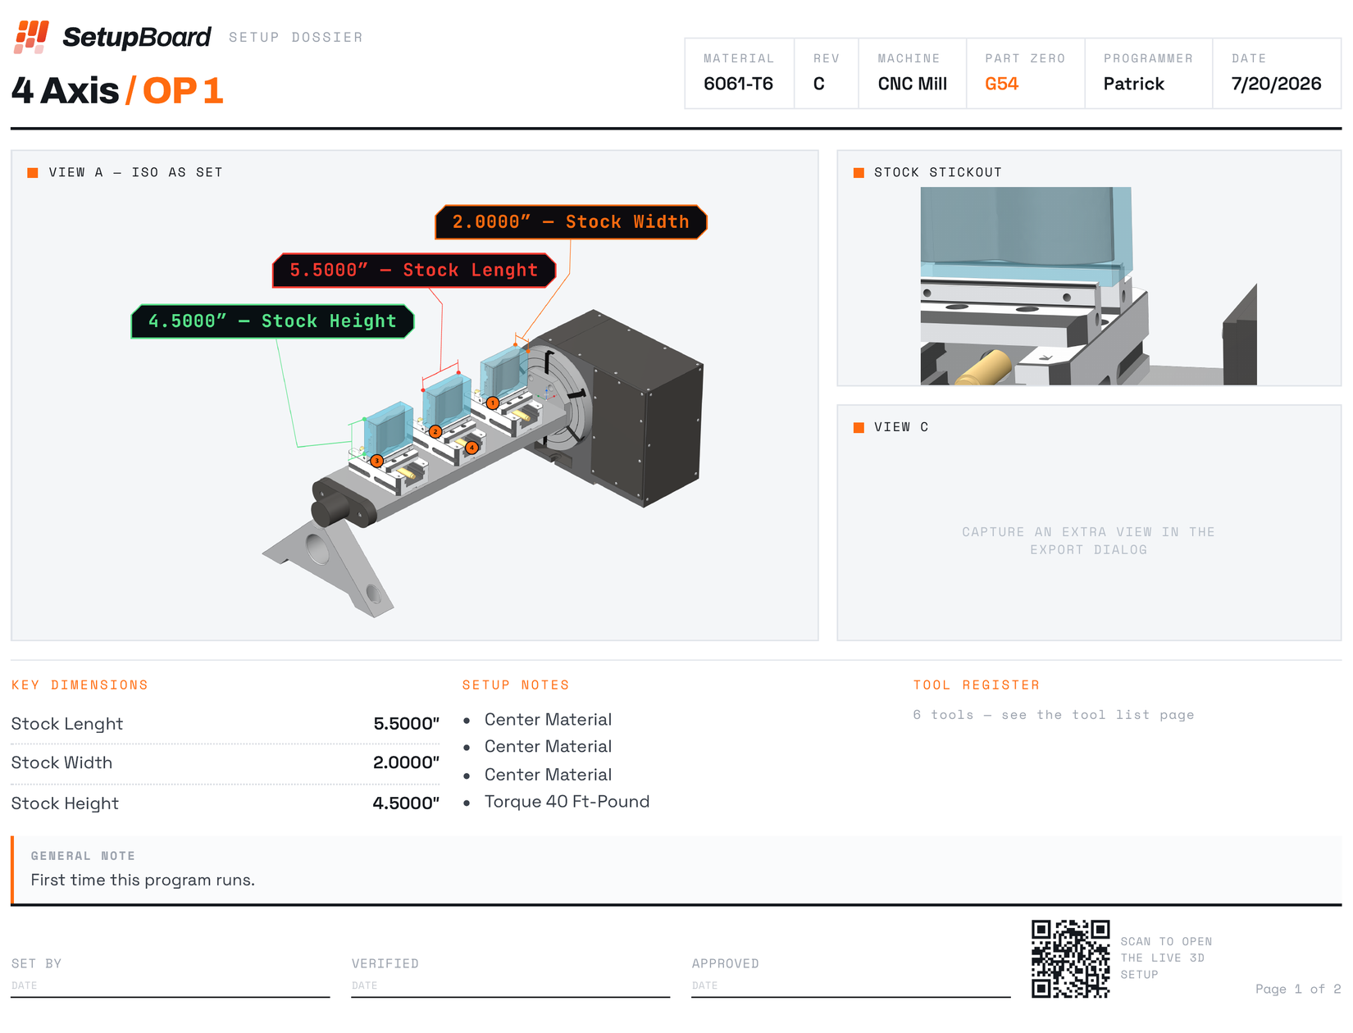Viewport: 1353px width, 1033px height.
Task: Click the G54 part zero value
Action: (1001, 84)
